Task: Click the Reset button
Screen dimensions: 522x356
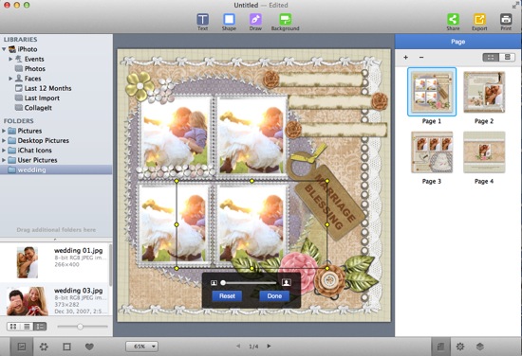Action: (x=227, y=296)
